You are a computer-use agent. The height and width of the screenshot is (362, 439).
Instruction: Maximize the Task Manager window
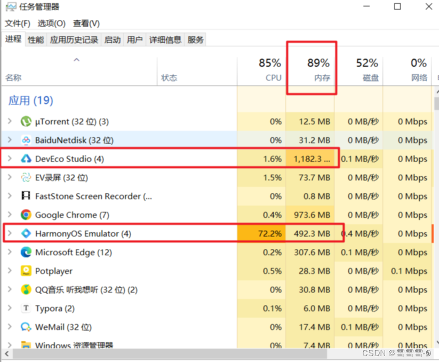397,6
